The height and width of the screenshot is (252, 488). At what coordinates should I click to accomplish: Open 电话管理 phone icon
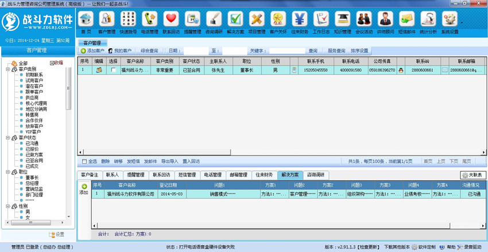click(x=150, y=19)
